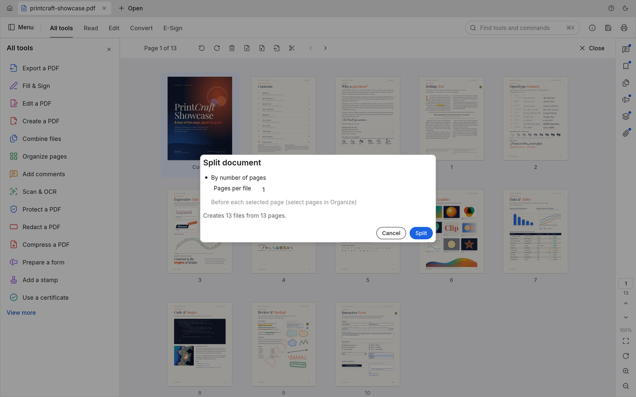Select Organize pages in tools list
Viewport: 636px width, 397px height.
[x=45, y=156]
